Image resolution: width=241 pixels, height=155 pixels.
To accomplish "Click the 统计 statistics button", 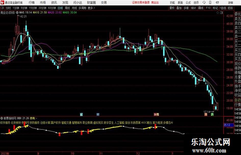I will tap(193, 8).
